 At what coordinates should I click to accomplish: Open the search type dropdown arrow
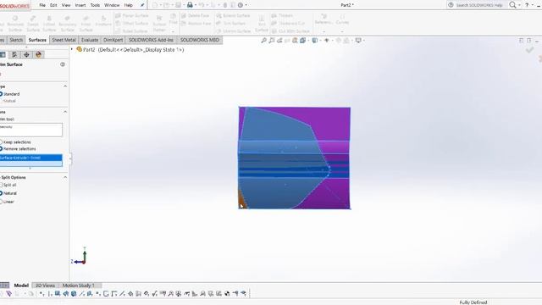[519, 5]
